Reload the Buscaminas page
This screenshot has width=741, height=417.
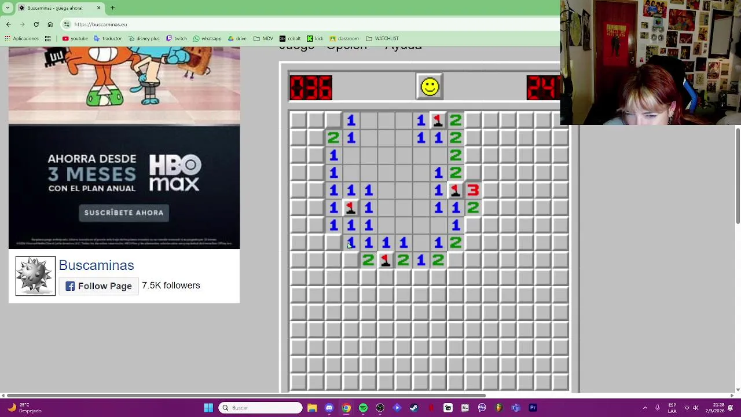pos(36,24)
